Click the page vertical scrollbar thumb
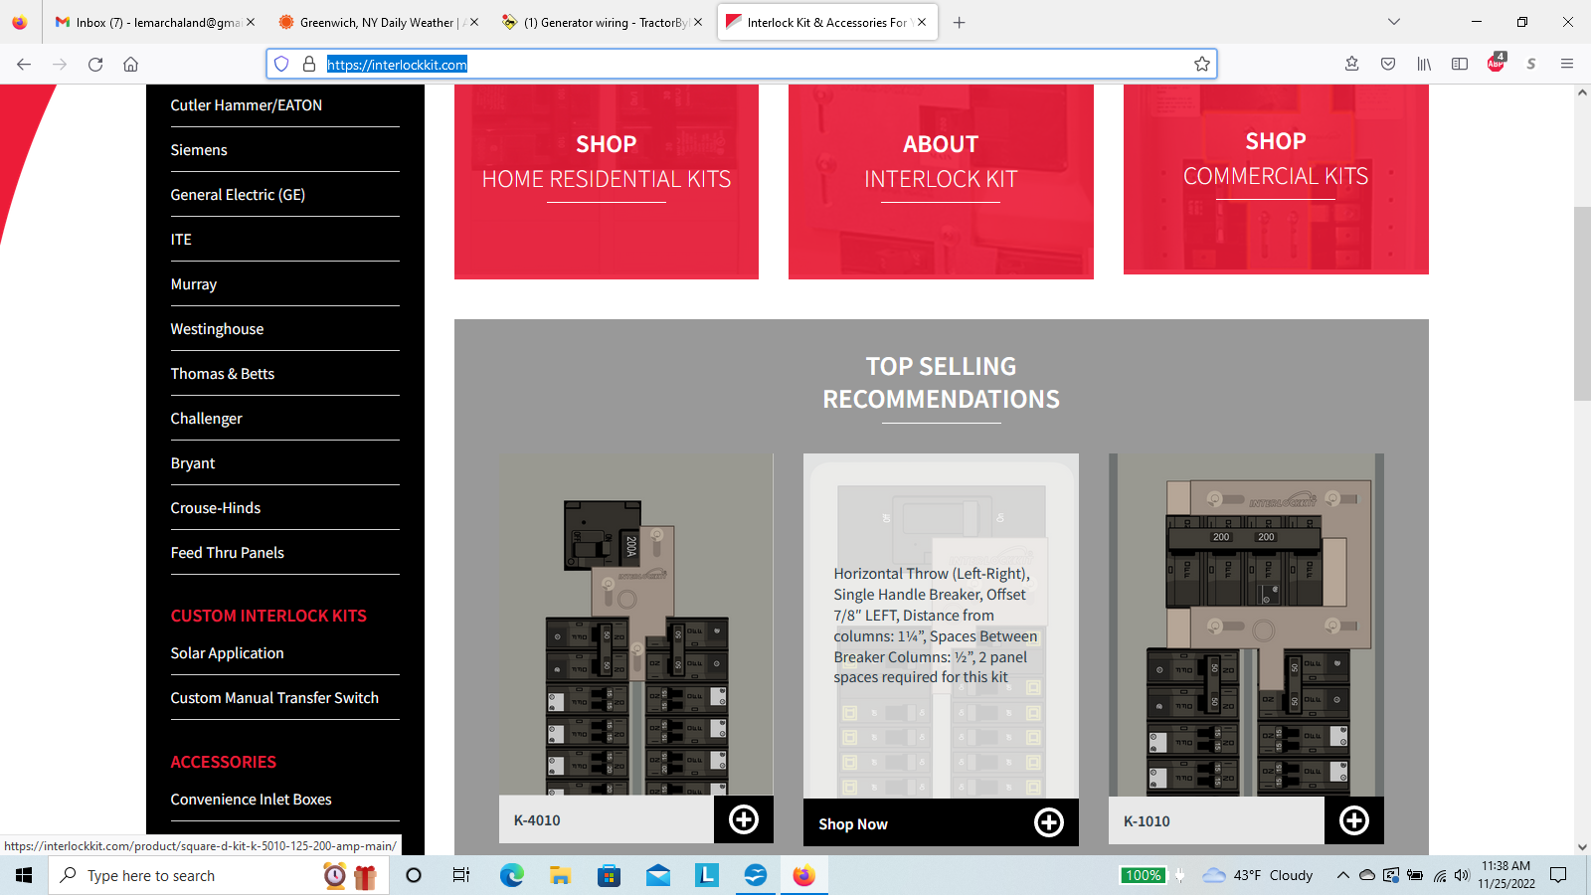1591x895 pixels. 1582,303
